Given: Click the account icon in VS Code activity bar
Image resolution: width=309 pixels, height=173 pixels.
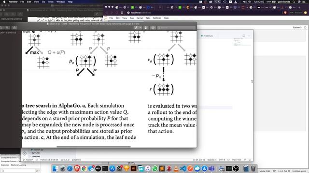Looking at the screenshot, I should pyautogui.click(x=25, y=154).
